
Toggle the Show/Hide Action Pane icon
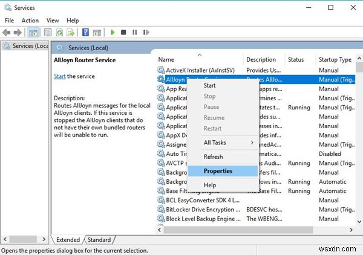(x=97, y=33)
